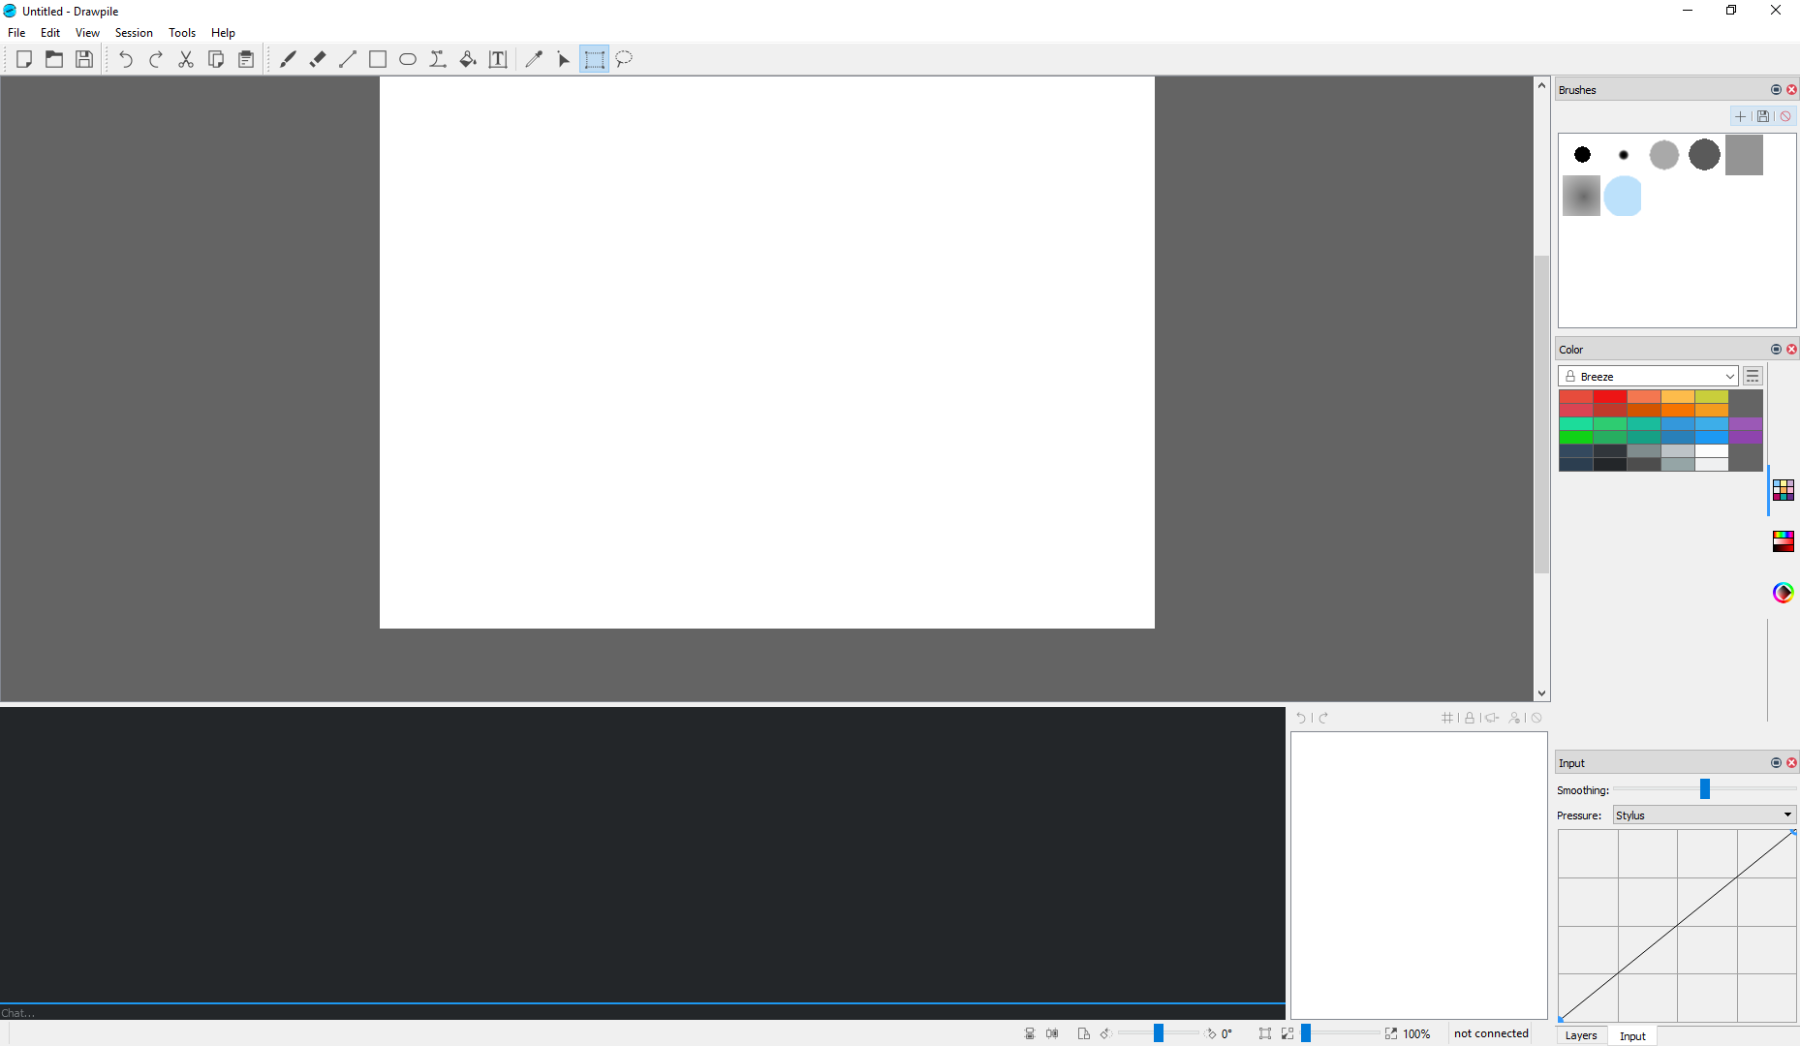Activate the Rectangle selection tool
The height and width of the screenshot is (1046, 1800).
click(x=594, y=59)
